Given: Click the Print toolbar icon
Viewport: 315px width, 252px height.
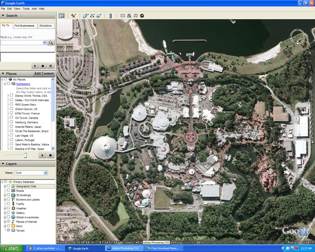Looking at the screenshot, I should pyautogui.click(x=129, y=16).
